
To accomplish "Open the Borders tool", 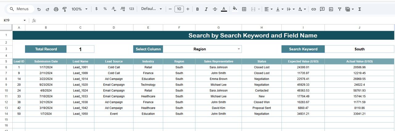I will tap(244, 9).
